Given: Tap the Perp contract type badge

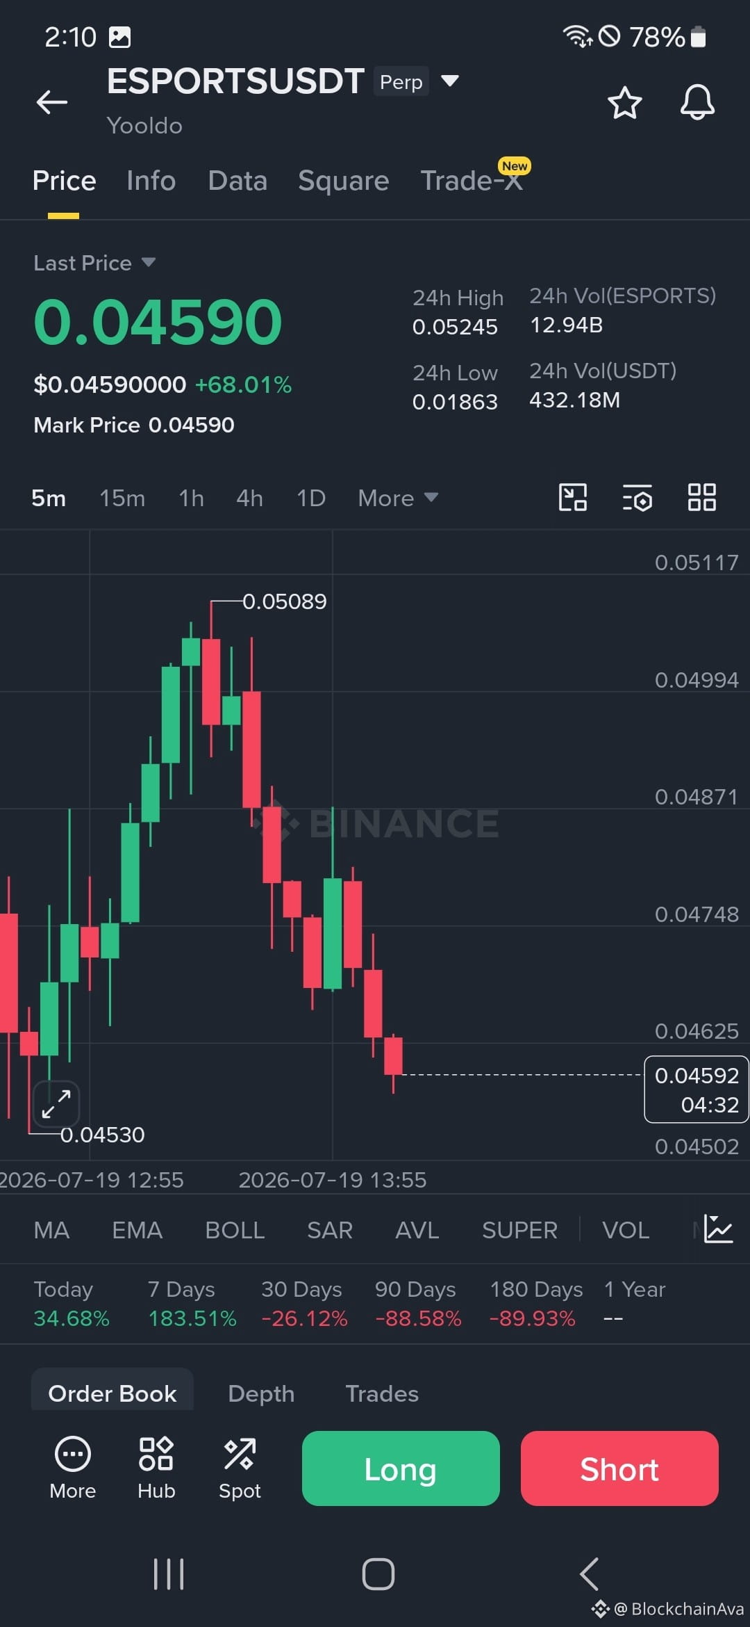Looking at the screenshot, I should pos(401,81).
